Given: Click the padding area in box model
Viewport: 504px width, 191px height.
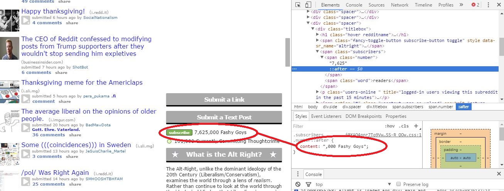Looking at the screenshot, I should [461, 150].
